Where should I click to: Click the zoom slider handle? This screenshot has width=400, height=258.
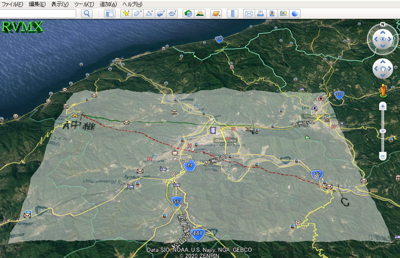(x=383, y=131)
